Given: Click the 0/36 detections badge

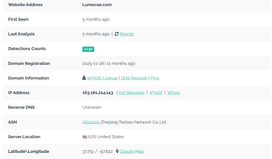Looking at the screenshot, I should click(x=88, y=49).
